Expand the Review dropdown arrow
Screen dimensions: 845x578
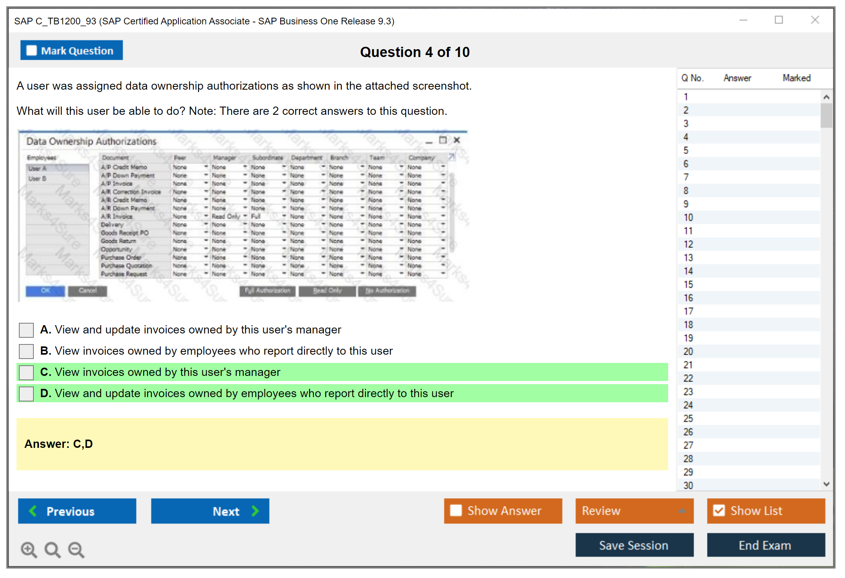click(x=682, y=511)
